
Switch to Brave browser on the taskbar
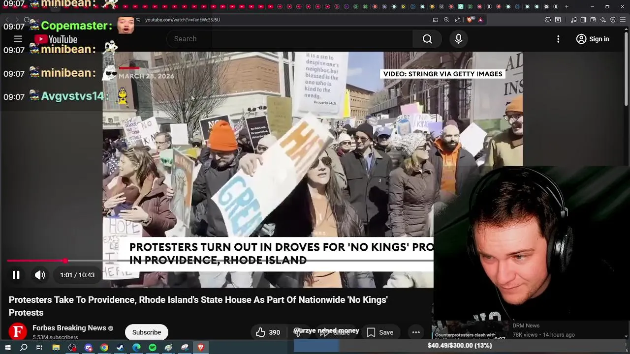click(201, 348)
